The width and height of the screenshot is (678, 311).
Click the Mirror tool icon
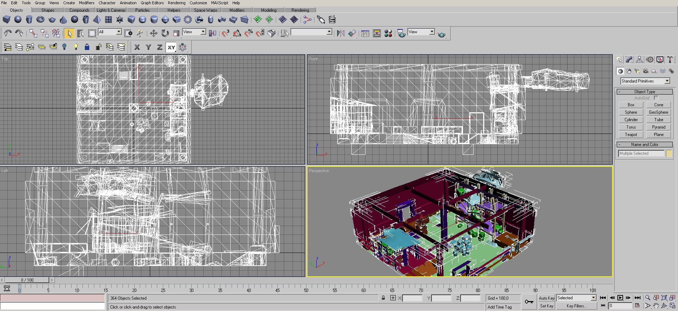coord(340,33)
